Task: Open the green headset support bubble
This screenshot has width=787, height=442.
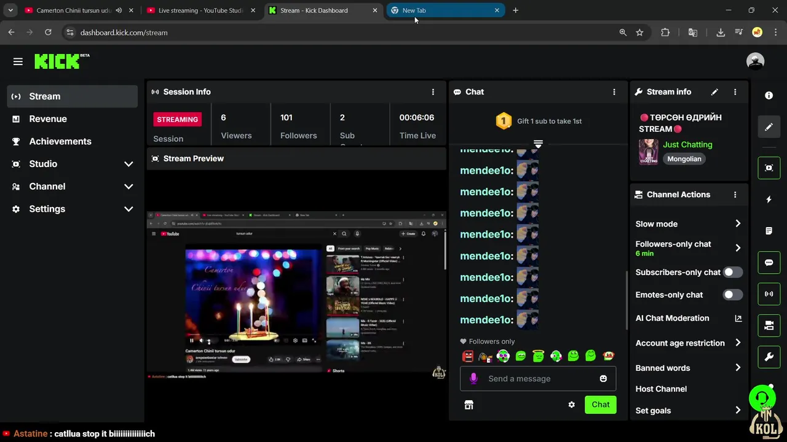Action: (x=762, y=398)
